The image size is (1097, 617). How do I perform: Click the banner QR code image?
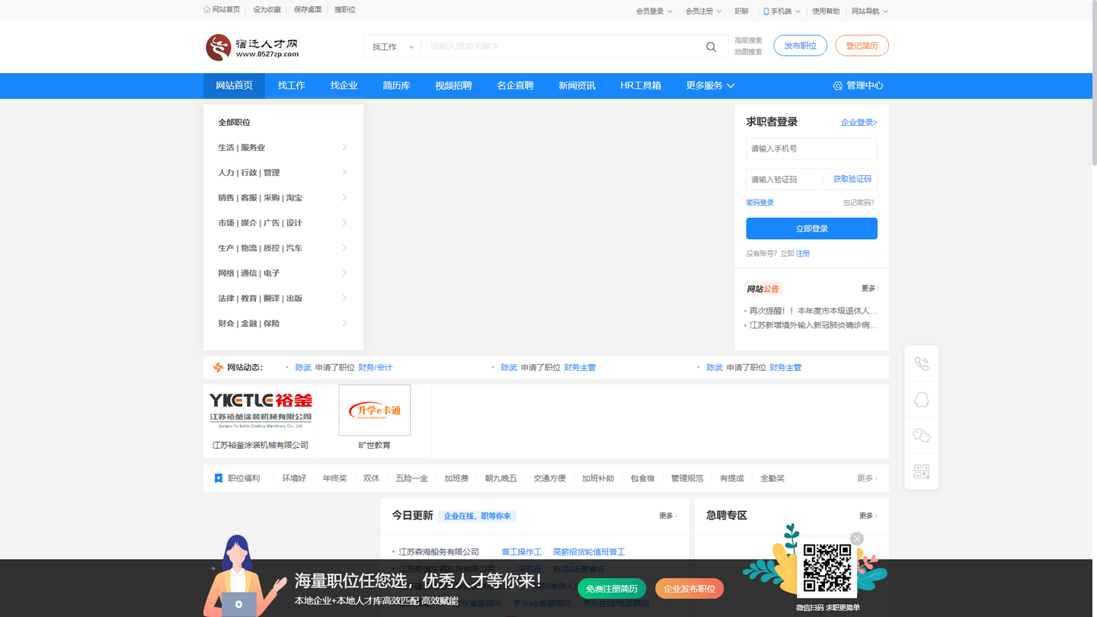(827, 567)
